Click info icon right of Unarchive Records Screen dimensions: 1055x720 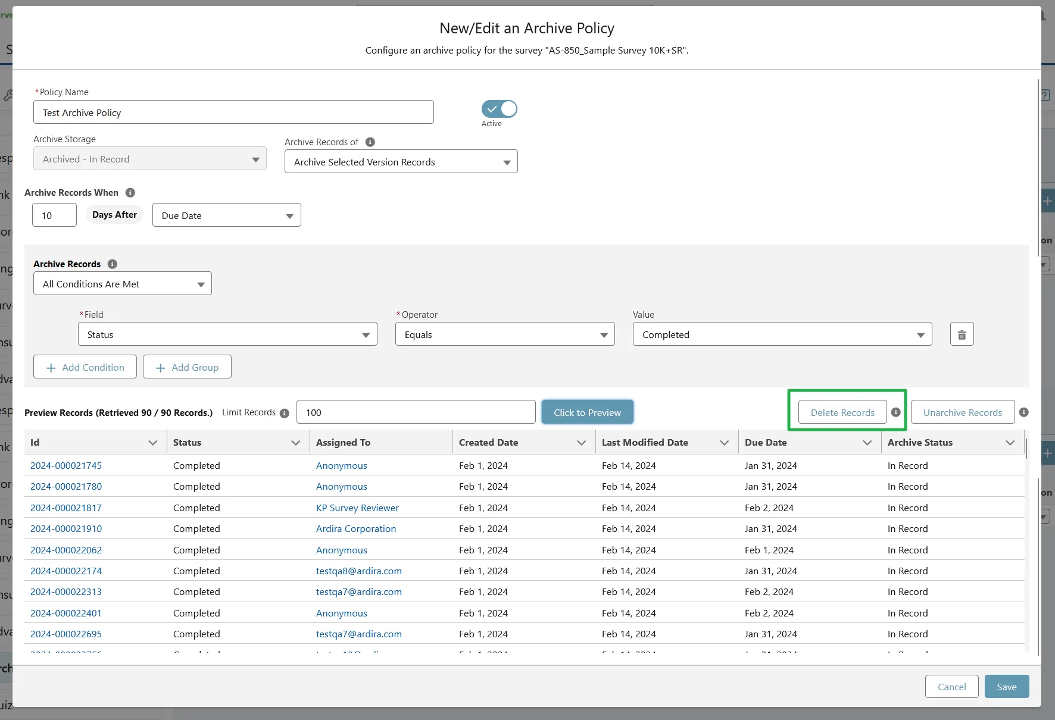1023,412
